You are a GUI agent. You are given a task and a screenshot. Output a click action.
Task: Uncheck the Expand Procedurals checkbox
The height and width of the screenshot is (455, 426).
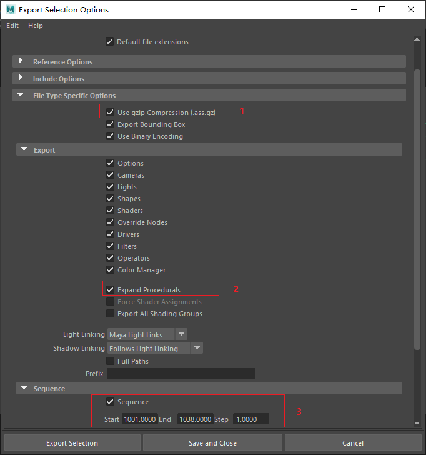(x=111, y=290)
